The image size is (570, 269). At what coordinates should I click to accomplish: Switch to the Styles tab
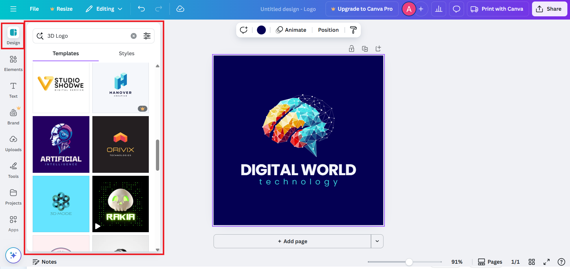(x=127, y=53)
